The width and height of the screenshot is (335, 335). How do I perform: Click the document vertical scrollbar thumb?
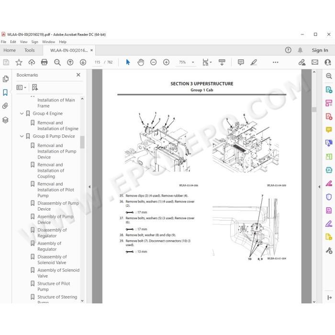click(x=314, y=109)
